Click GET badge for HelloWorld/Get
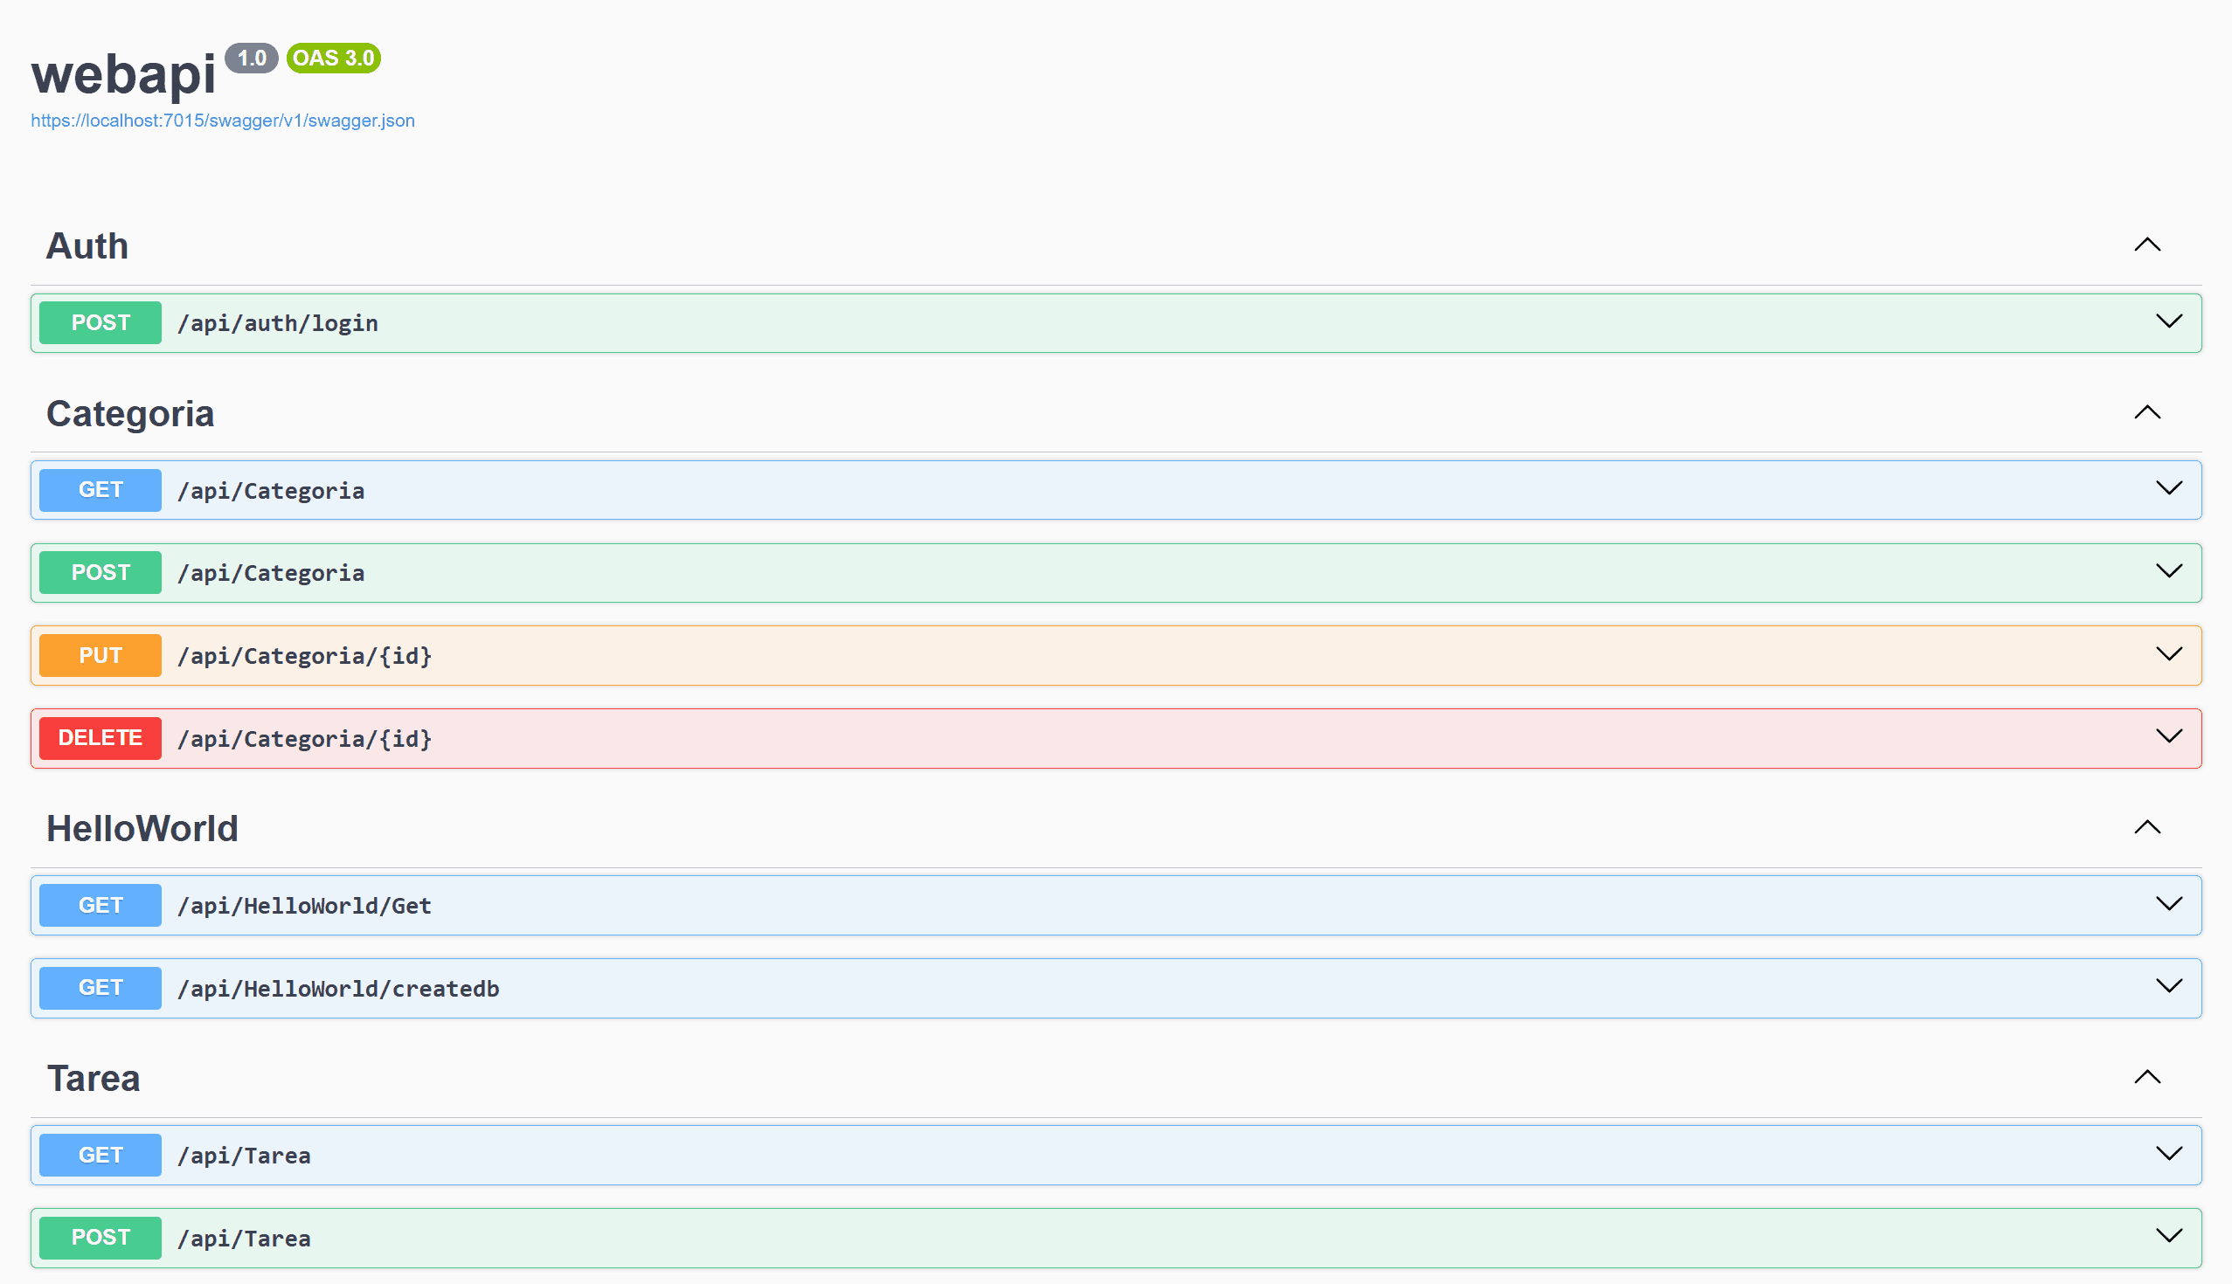The width and height of the screenshot is (2232, 1284). (101, 906)
